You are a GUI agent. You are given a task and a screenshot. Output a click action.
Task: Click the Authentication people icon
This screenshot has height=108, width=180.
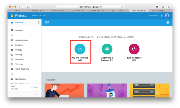pos(12,40)
